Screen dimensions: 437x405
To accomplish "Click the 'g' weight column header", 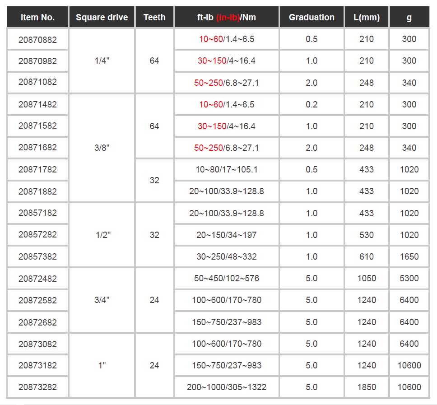I will coord(409,17).
